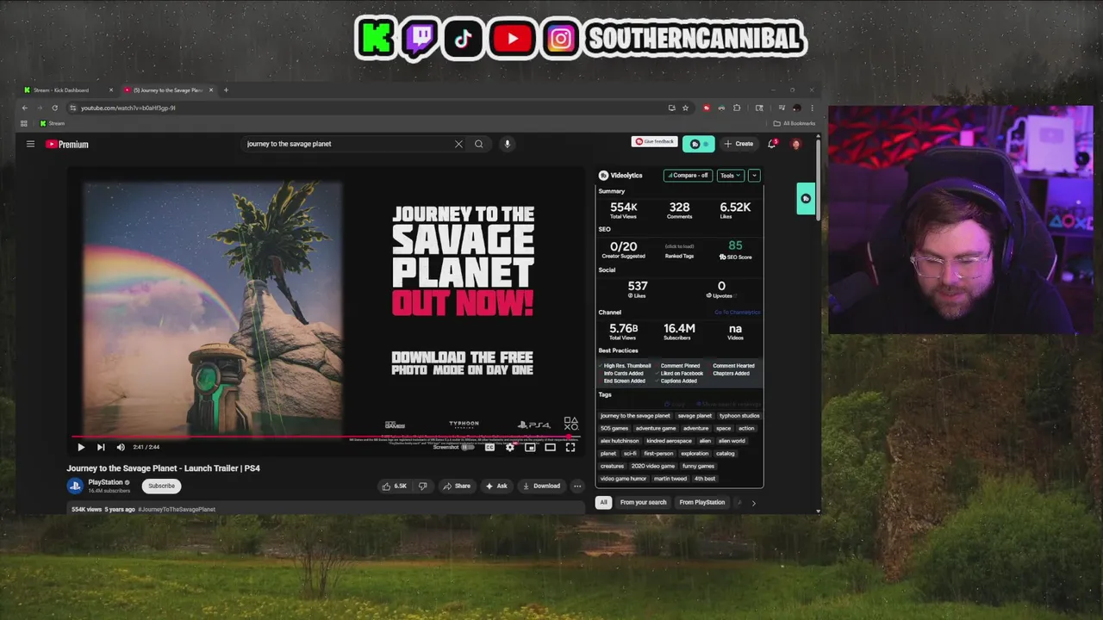Toggle Compare - off in Videolytics
1103x620 pixels.
coord(688,175)
